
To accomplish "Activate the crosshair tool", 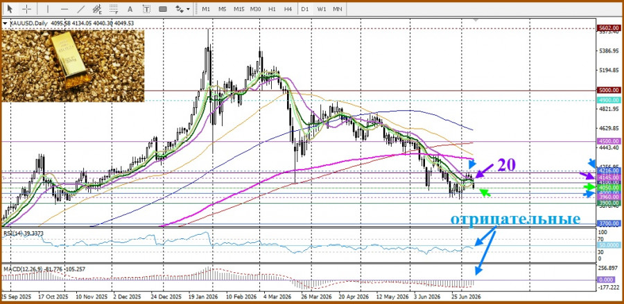I will pyautogui.click(x=26, y=9).
